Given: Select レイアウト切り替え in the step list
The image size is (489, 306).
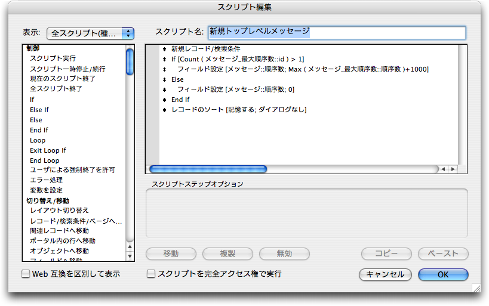Looking at the screenshot, I should [x=59, y=211].
